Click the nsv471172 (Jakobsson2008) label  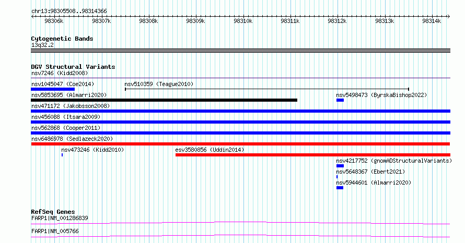click(71, 106)
